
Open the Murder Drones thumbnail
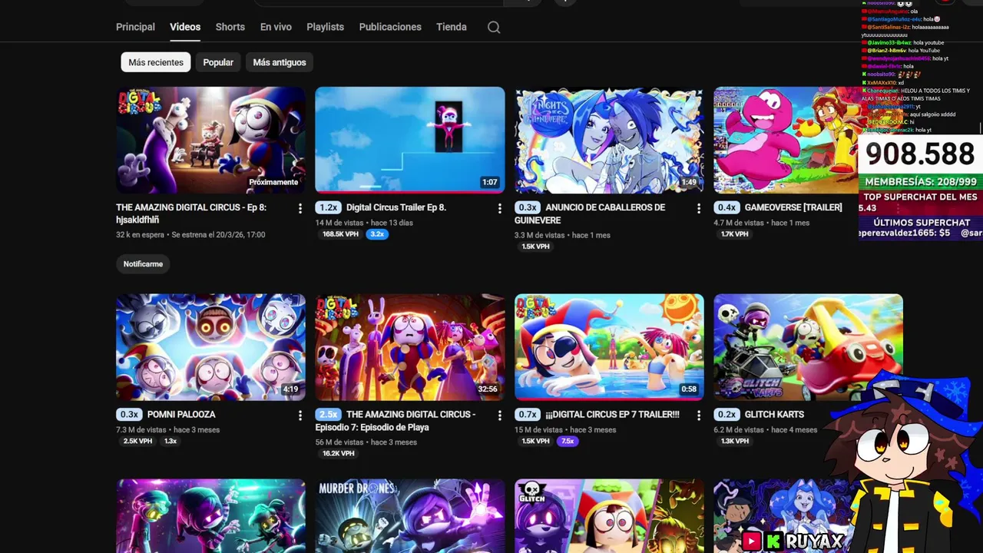coord(410,516)
